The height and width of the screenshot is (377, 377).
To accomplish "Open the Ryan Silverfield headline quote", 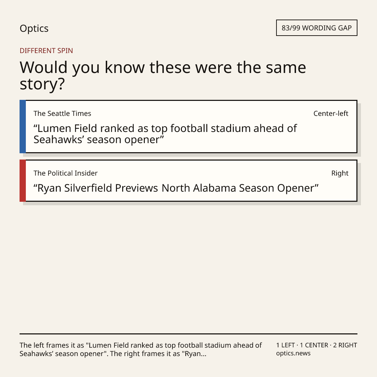I will pos(176,188).
